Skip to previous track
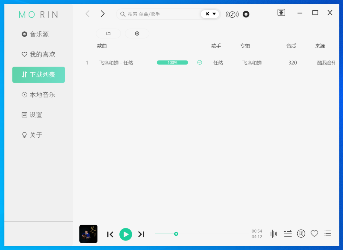This screenshot has height=250, width=343. pos(110,234)
